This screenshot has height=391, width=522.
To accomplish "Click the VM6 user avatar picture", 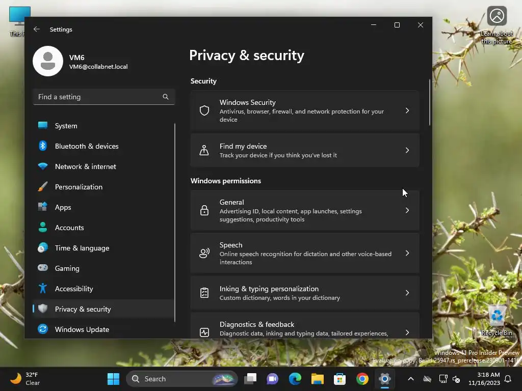I will pyautogui.click(x=48, y=61).
